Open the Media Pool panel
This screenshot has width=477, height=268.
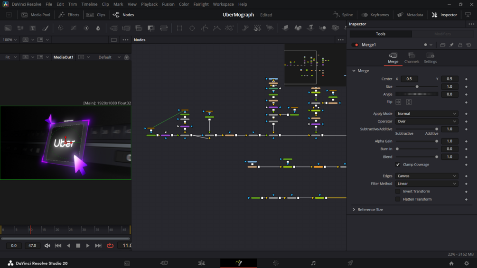[36, 15]
